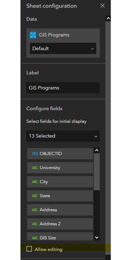Select the Address 2 field row
This screenshot has width=131, height=260.
(x=60, y=224)
